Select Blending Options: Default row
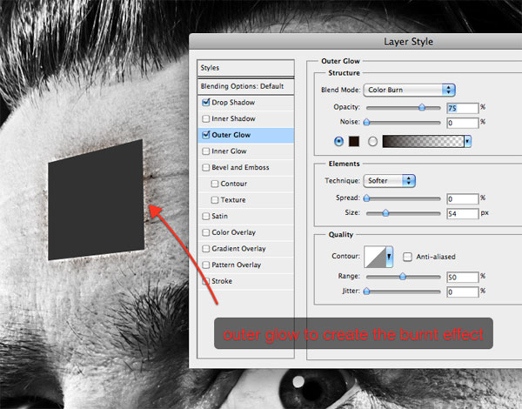522x409 pixels. coord(245,86)
